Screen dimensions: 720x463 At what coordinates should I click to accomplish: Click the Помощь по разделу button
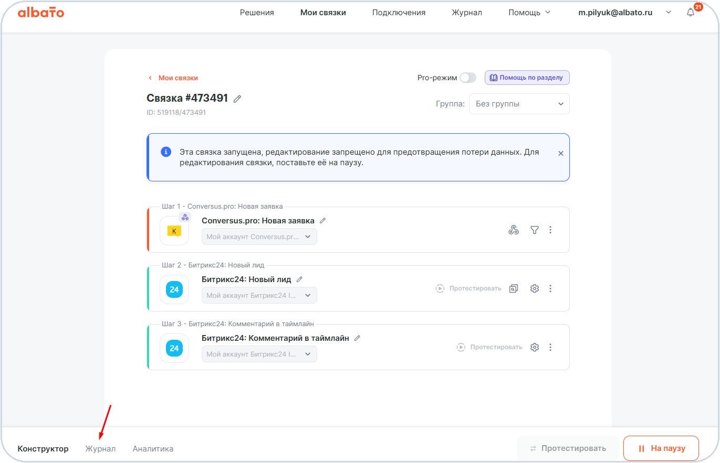tap(527, 78)
